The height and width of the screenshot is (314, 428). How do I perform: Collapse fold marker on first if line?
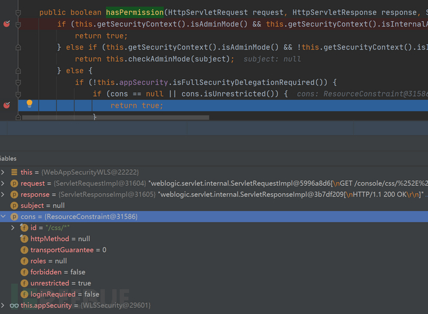pos(18,25)
